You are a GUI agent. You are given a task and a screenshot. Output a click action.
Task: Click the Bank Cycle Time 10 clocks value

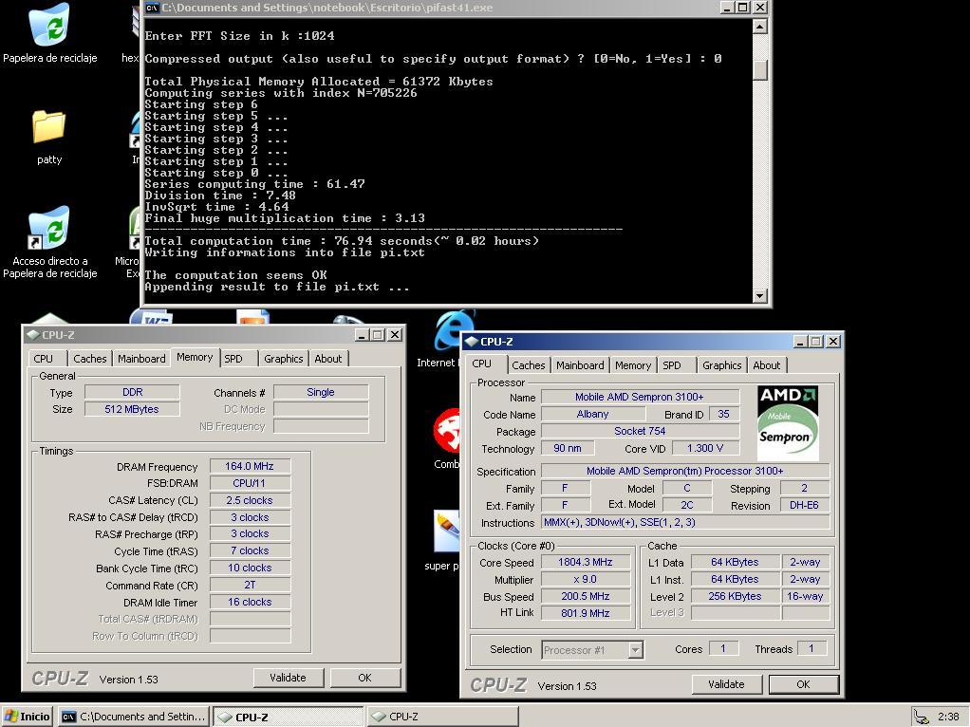tap(250, 568)
